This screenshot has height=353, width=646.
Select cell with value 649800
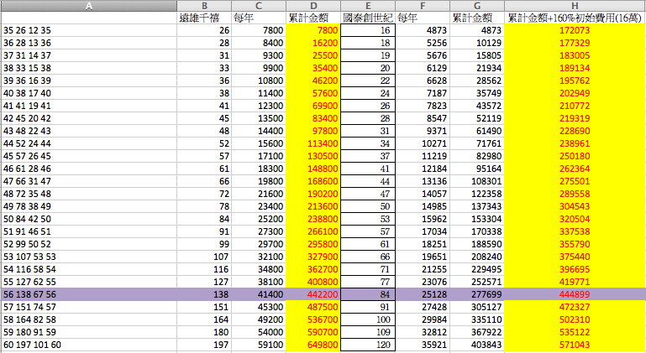pos(313,345)
